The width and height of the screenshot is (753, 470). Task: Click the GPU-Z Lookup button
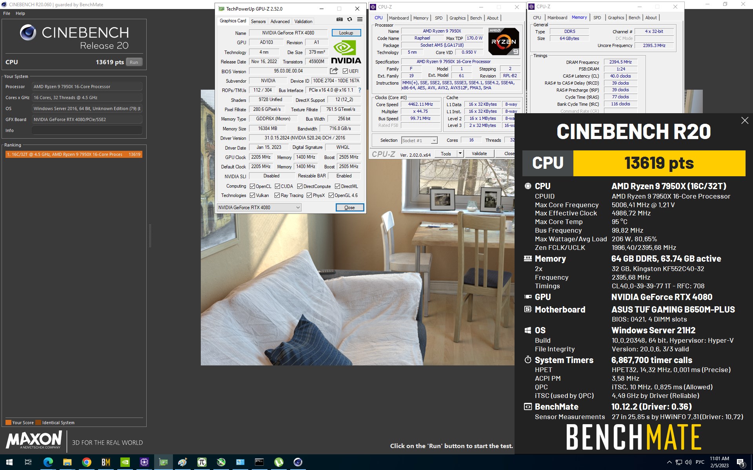[x=346, y=33]
